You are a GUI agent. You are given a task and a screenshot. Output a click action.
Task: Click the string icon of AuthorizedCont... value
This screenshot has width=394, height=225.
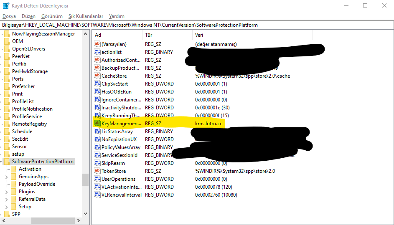tap(97, 60)
